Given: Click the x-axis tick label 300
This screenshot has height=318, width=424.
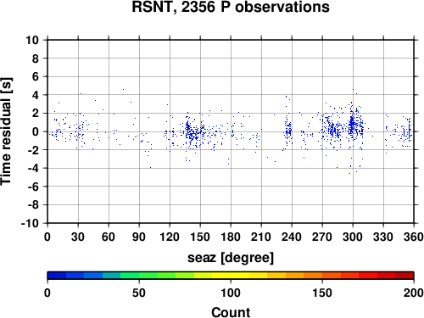Looking at the screenshot, I should 353,237.
